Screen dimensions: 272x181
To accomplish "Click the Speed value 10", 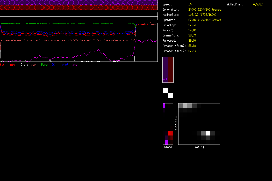I will pos(190,4).
